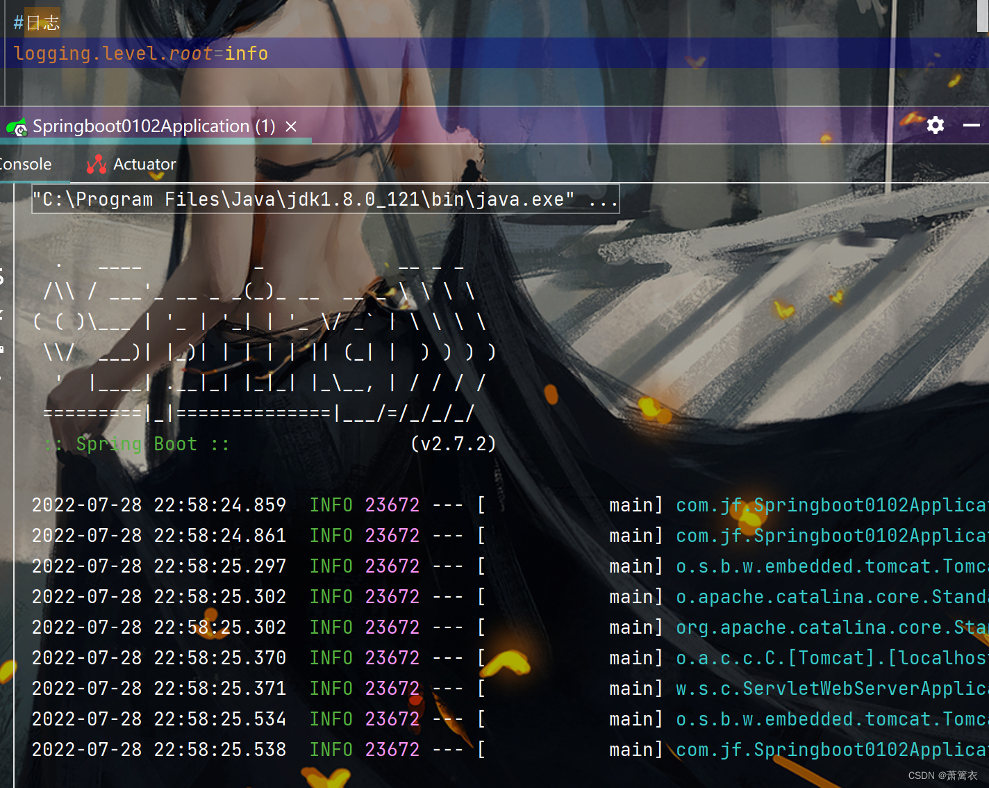The width and height of the screenshot is (989, 788).
Task: Click the editor vertical scrollbar thumb
Action: 983,15
